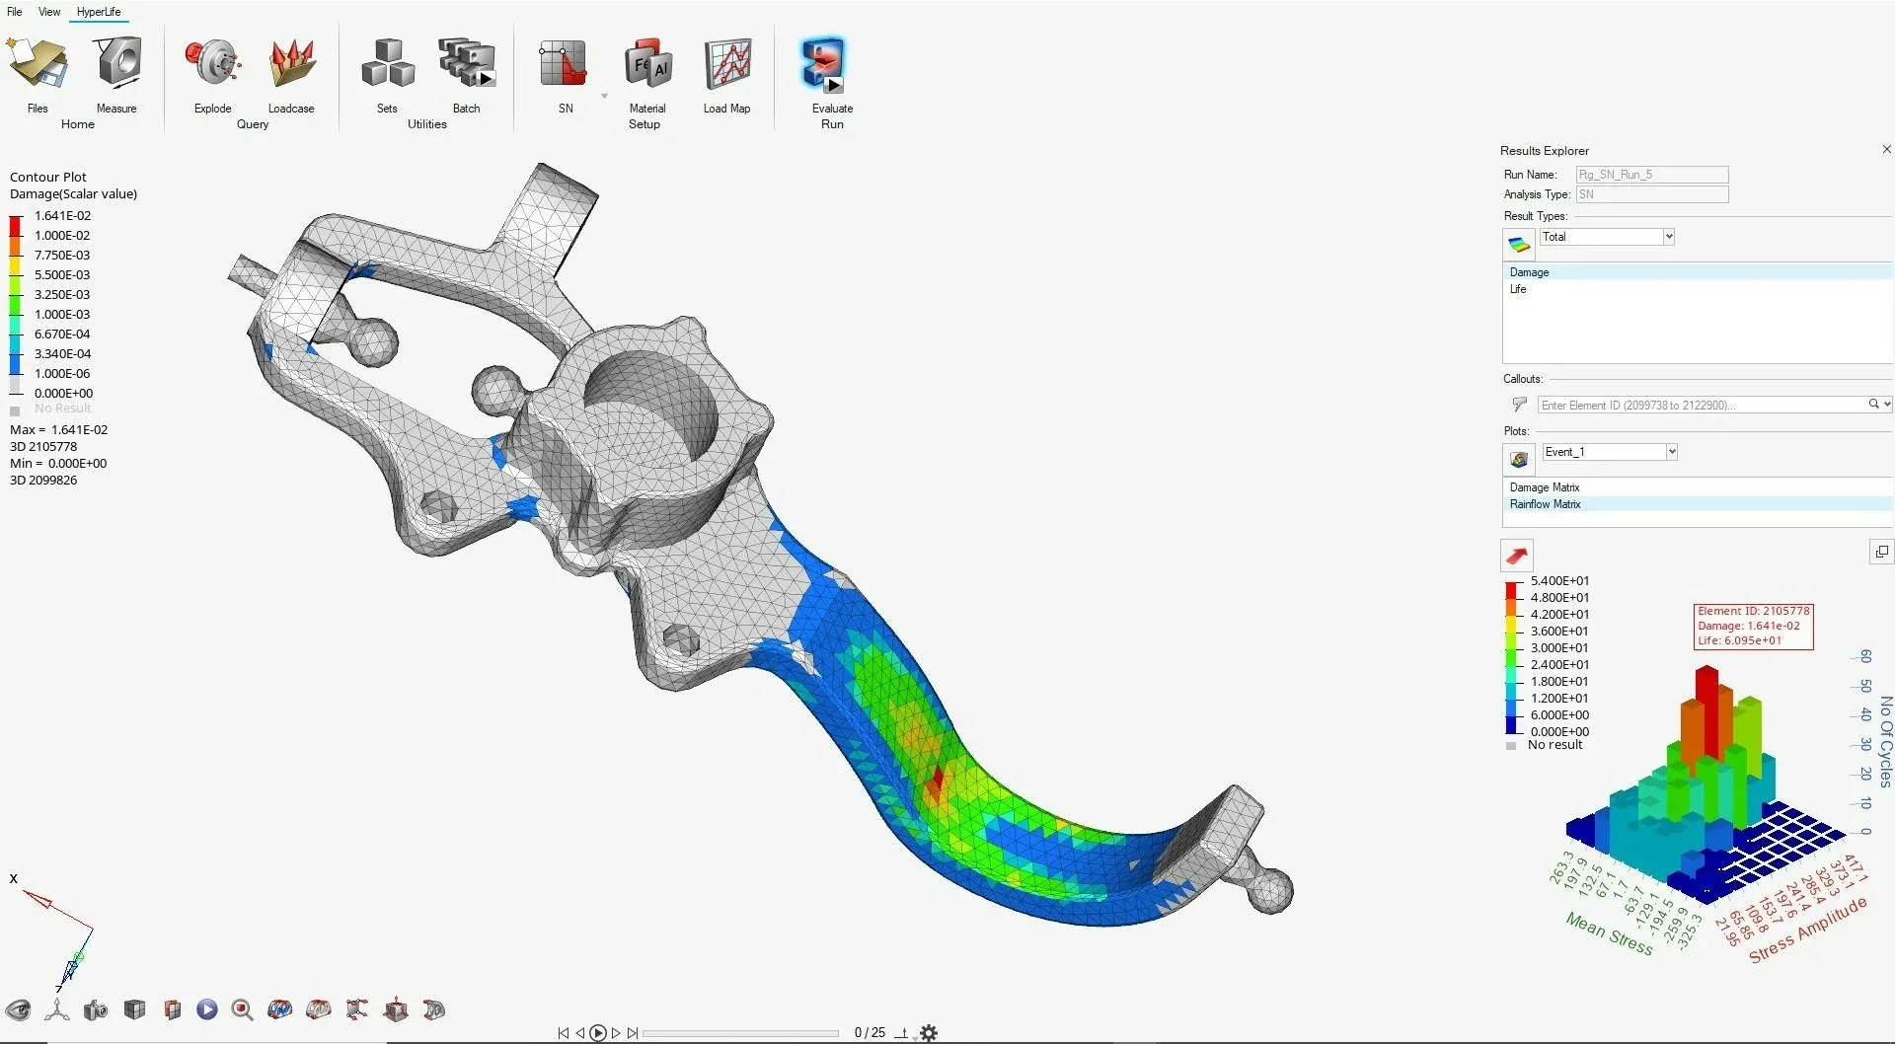The image size is (1895, 1044).
Task: Click the gray shaded cube display icon
Action: [135, 1009]
